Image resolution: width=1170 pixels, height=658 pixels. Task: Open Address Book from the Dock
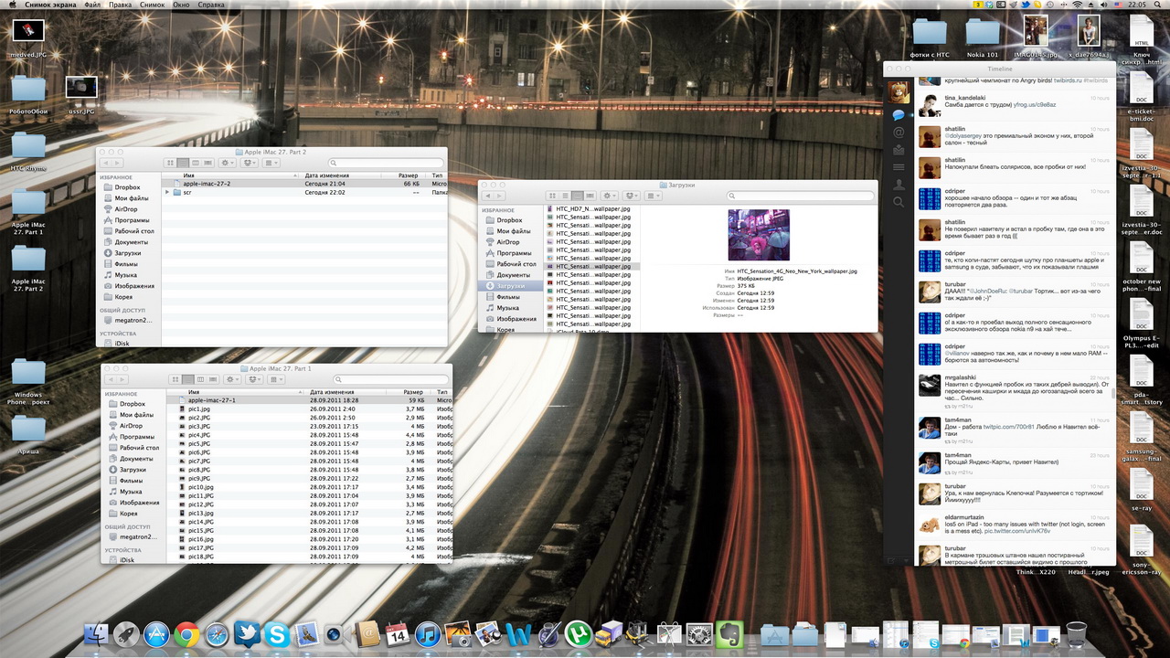367,634
